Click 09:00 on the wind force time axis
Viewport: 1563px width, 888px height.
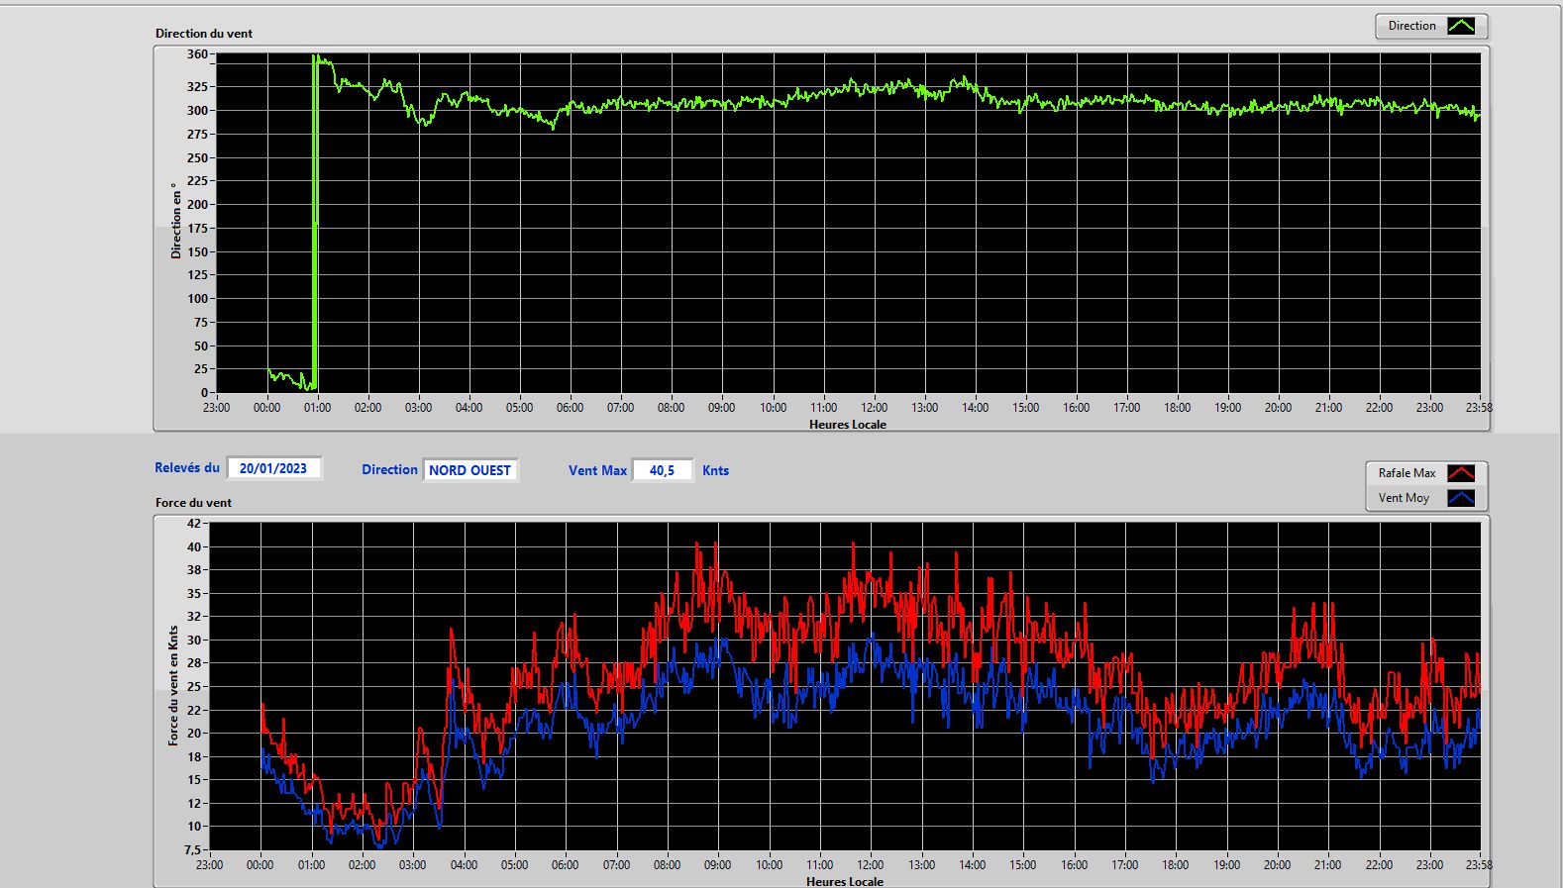click(718, 864)
